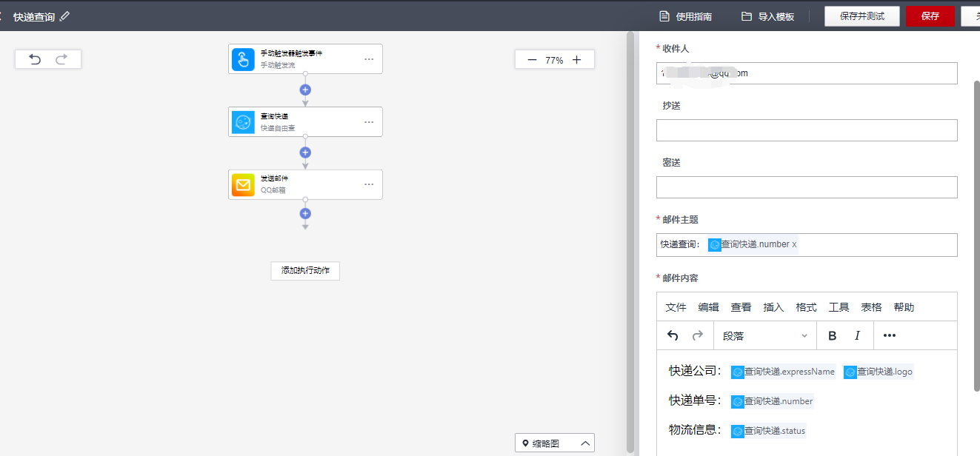Open the 段落 paragraph style dropdown
This screenshot has width=980, height=456.
[x=764, y=335]
